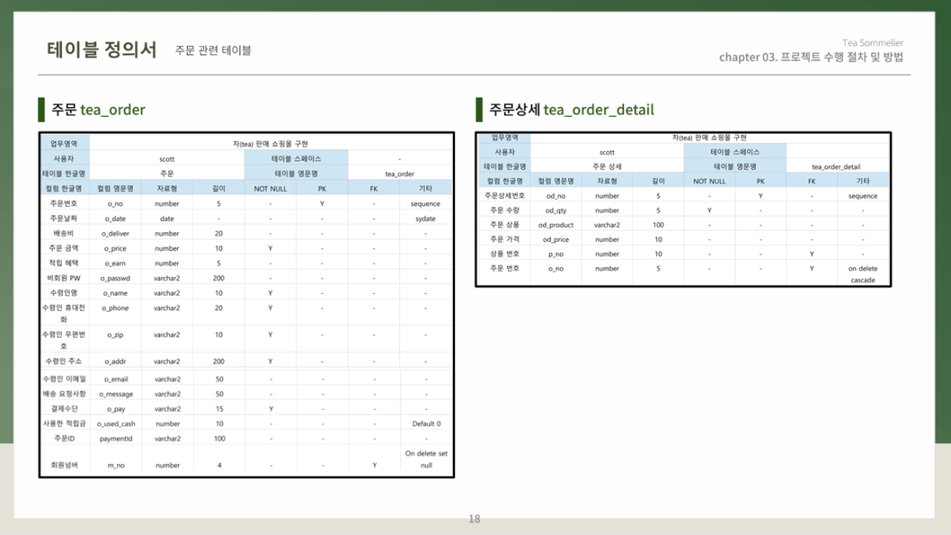The image size is (951, 535).
Task: Click the '주문 tea_order' section heading
Action: 98,110
